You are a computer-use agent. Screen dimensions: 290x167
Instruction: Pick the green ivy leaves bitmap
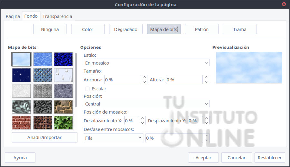pyautogui.click(x=63, y=123)
